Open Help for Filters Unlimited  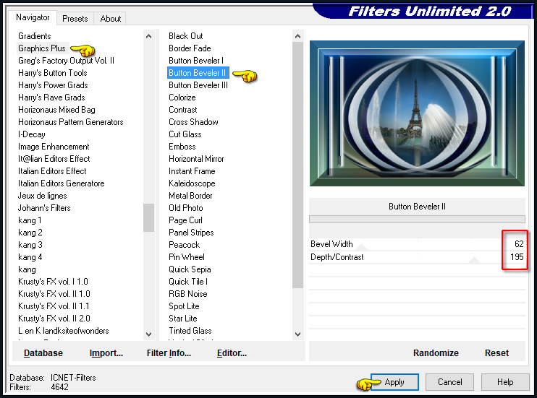(x=505, y=382)
